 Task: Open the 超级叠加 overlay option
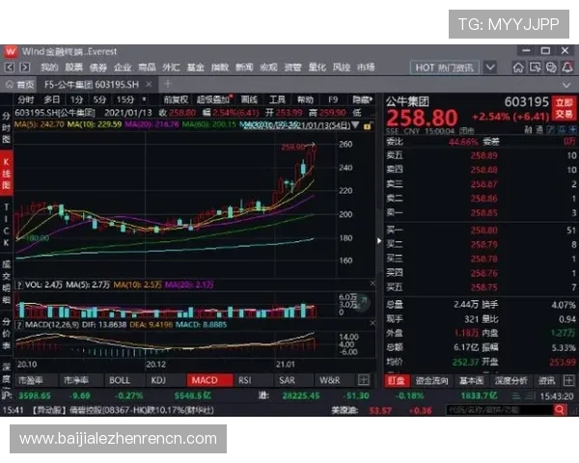pyautogui.click(x=213, y=99)
